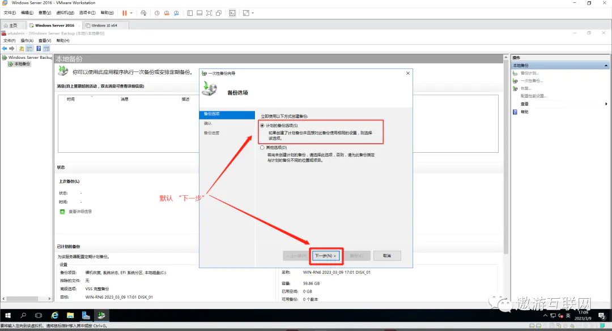Enter full screen mode icon
The height and width of the screenshot is (331, 612).
(x=209, y=13)
